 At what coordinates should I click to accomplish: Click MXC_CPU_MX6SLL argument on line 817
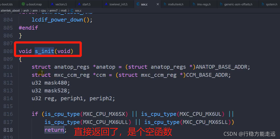[x=205, y=122]
